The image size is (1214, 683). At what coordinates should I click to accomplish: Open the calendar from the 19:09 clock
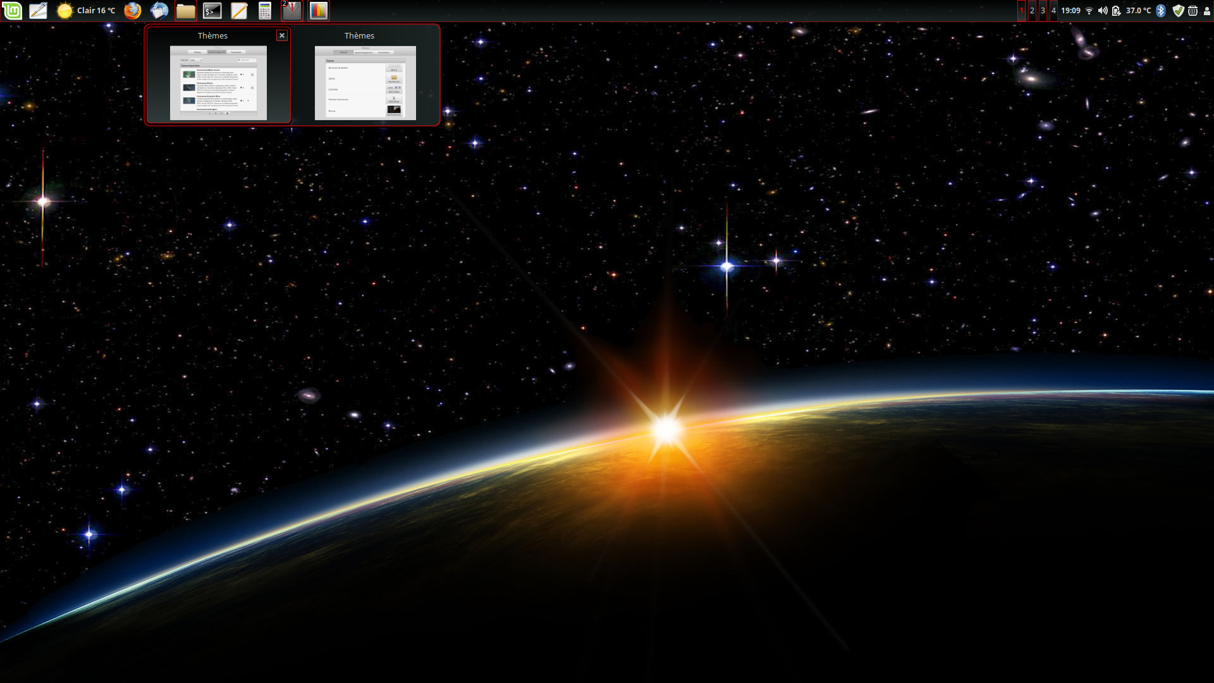[1070, 10]
